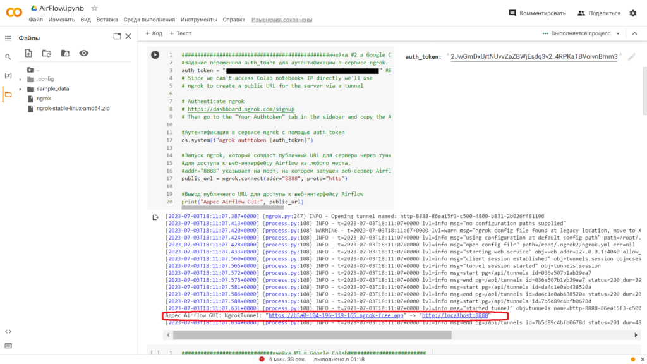The width and height of the screenshot is (647, 364).
Task: Close the Files panel
Action: click(128, 36)
